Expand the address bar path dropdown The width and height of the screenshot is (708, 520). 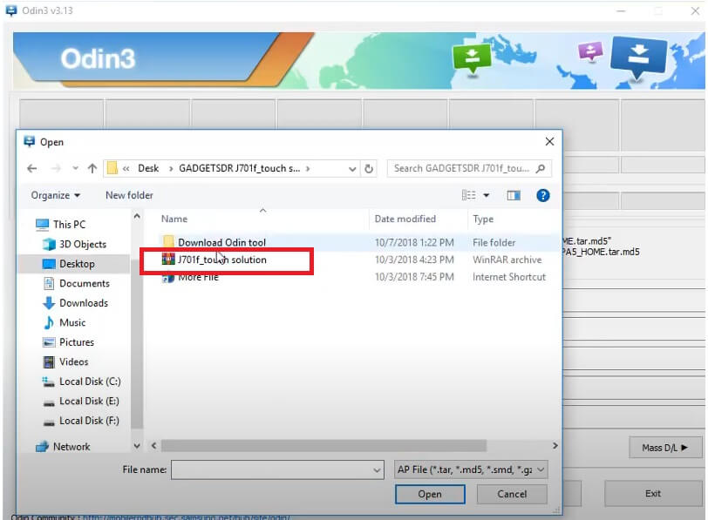[x=352, y=169]
